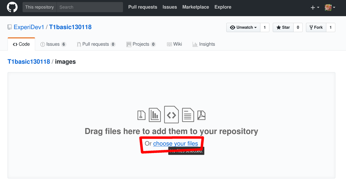The image size is (346, 181).
Task: View the fork count 1
Action: (330, 27)
